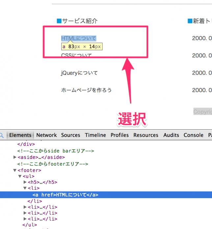Select the <ul> opening tag text
This screenshot has height=229, width=212.
(29, 176)
